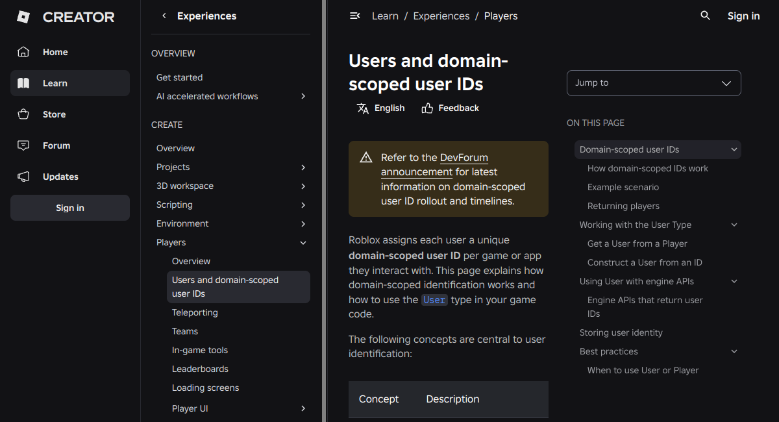Click the Concept table column header
Viewport: 779px width, 422px height.
[379, 399]
